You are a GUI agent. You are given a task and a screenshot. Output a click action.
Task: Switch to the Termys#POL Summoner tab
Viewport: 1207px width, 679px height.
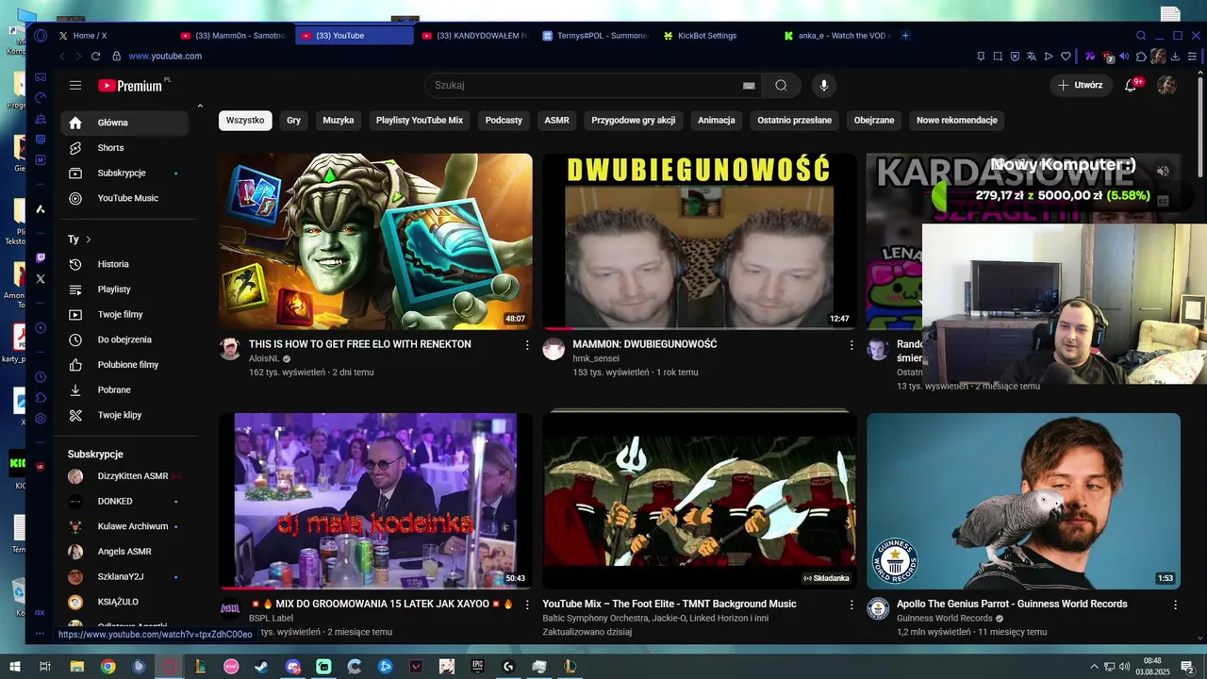point(597,36)
